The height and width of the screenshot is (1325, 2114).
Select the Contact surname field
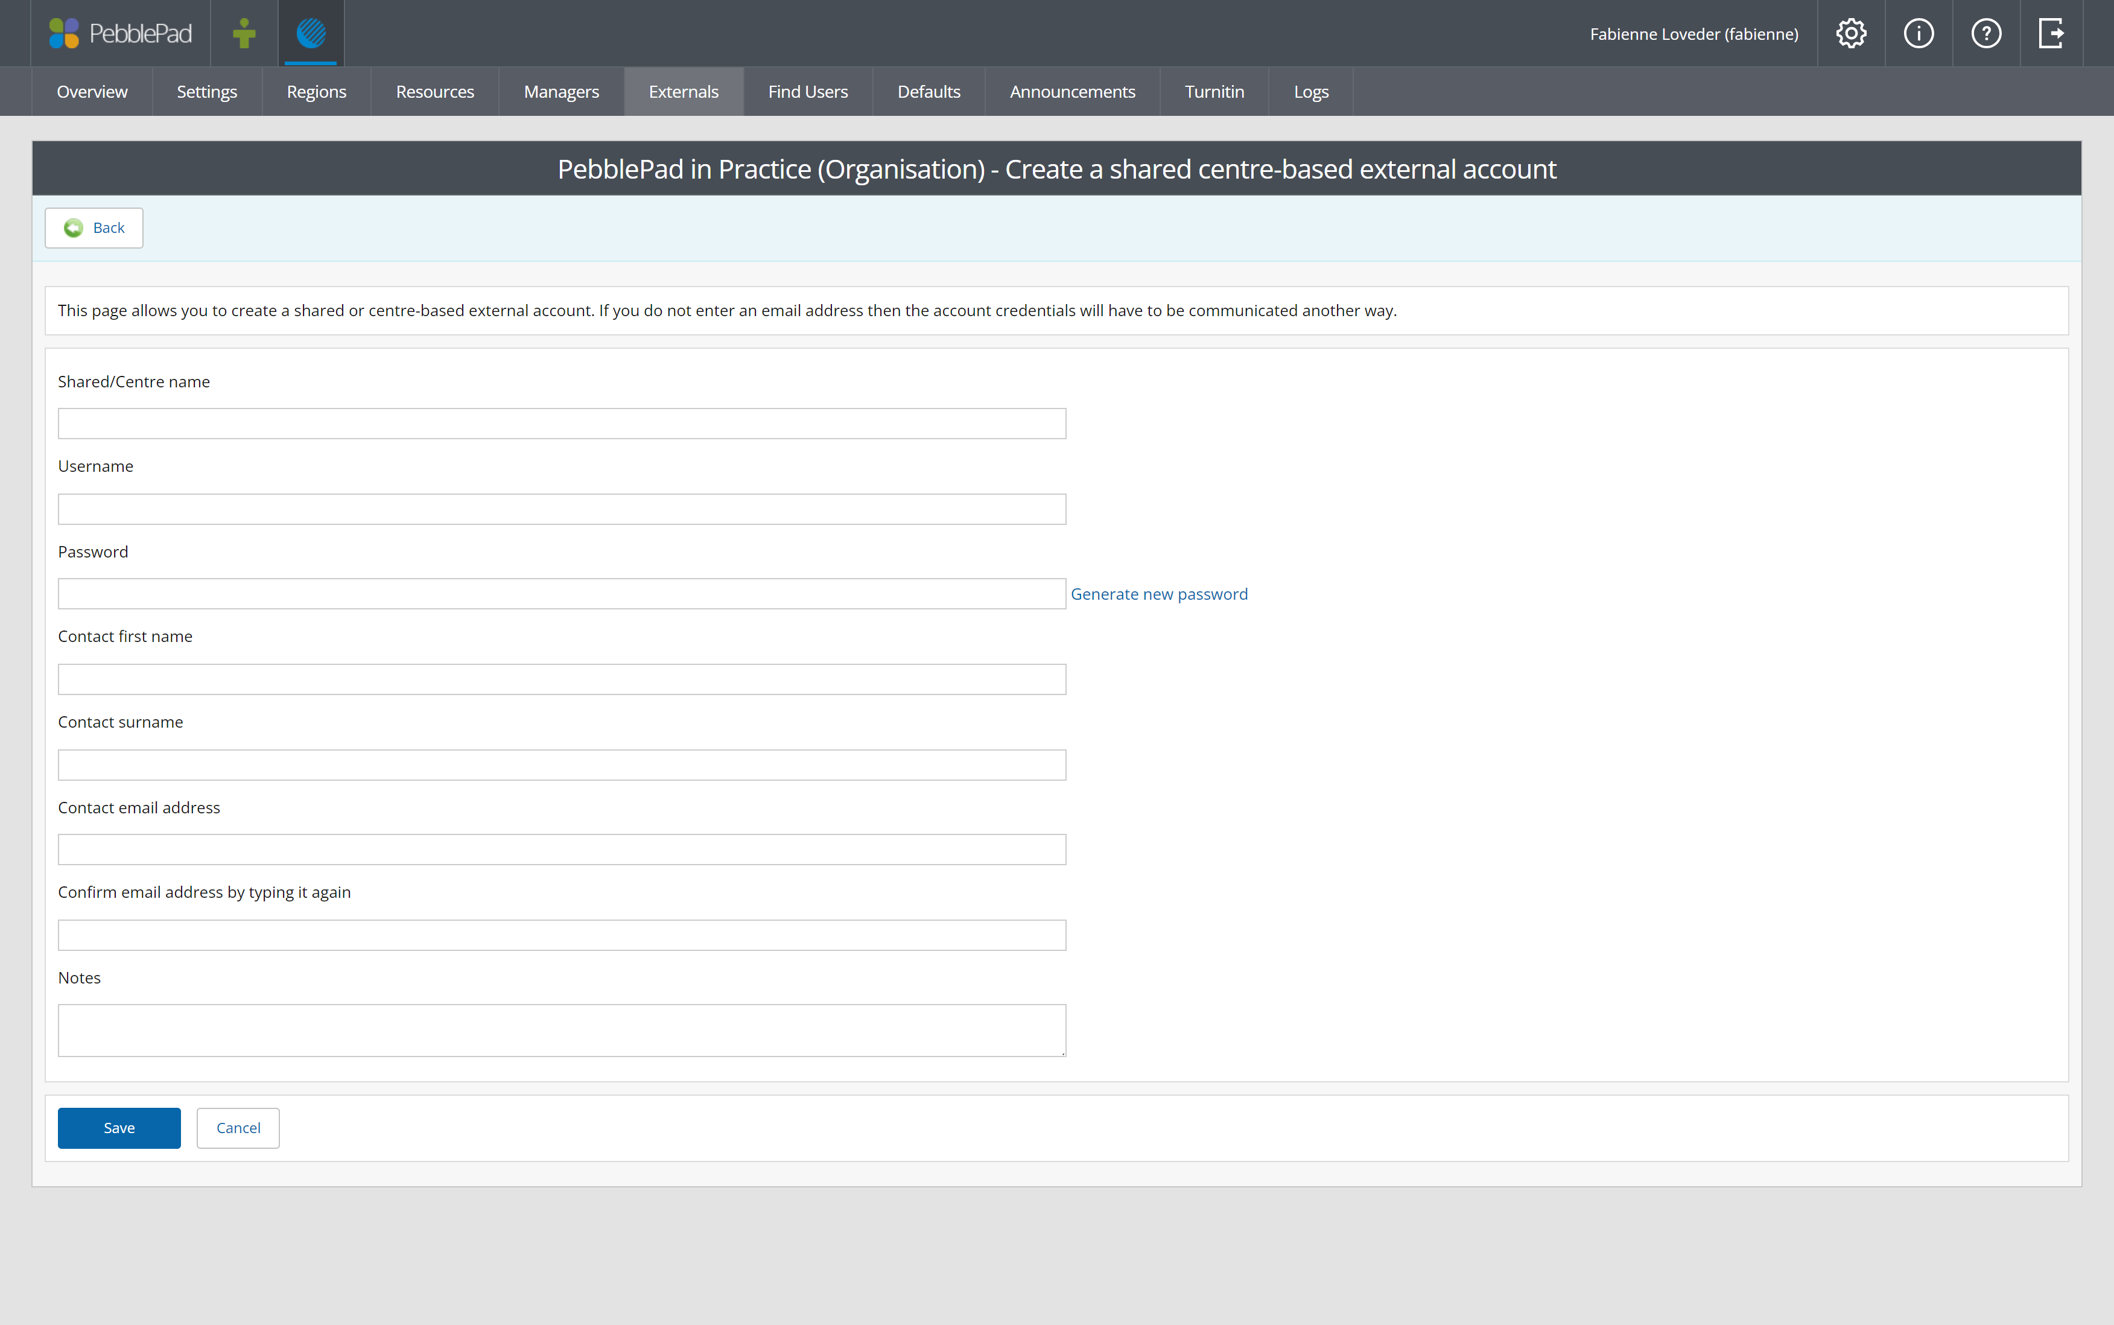click(562, 765)
